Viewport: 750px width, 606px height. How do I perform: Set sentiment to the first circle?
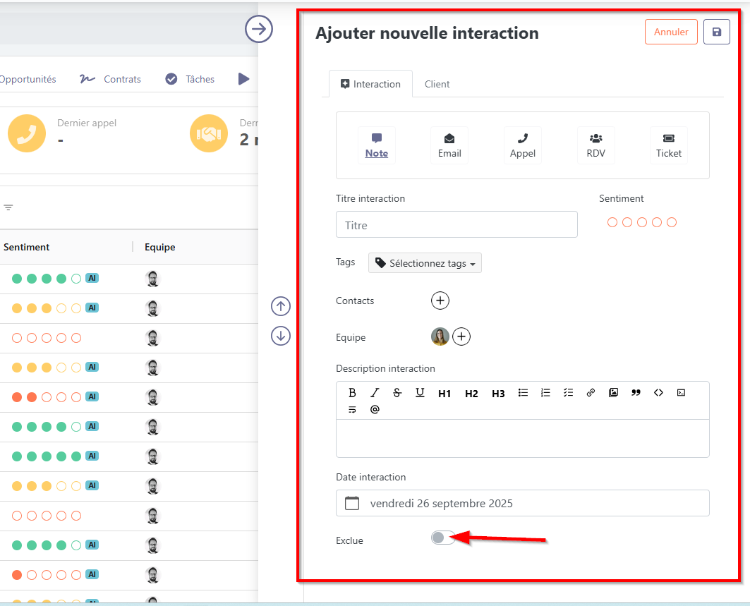point(612,222)
